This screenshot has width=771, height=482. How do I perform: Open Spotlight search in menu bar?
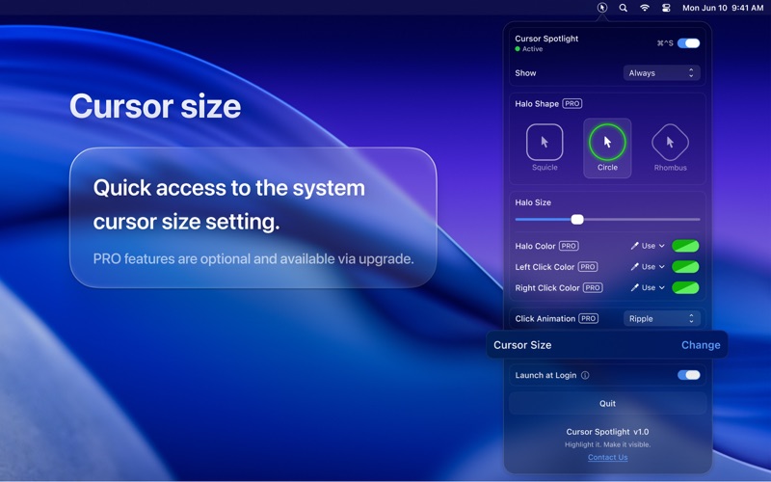click(x=623, y=8)
